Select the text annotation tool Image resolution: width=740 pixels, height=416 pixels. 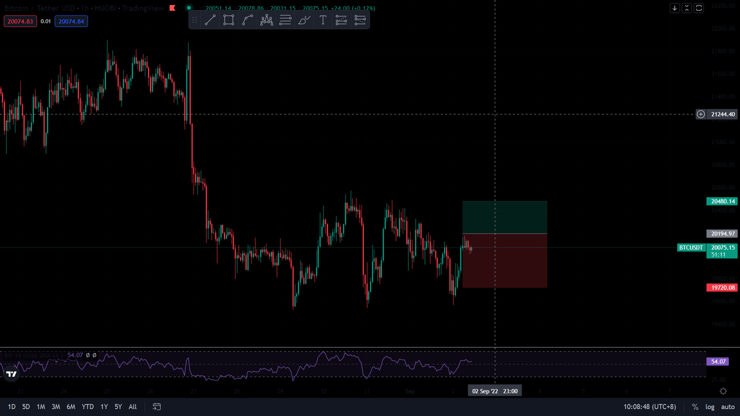point(323,20)
